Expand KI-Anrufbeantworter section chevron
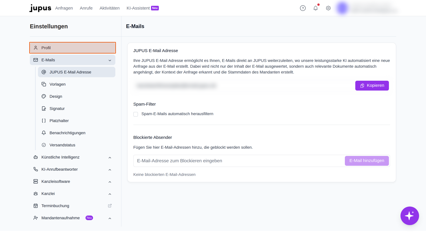Screen dimensions: 426x232 pos(110,170)
